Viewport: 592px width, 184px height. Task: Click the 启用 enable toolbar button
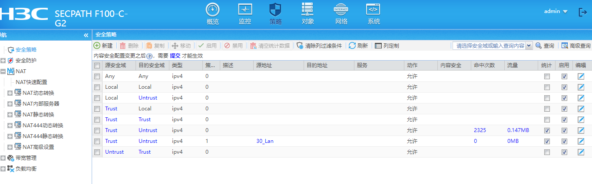207,45
